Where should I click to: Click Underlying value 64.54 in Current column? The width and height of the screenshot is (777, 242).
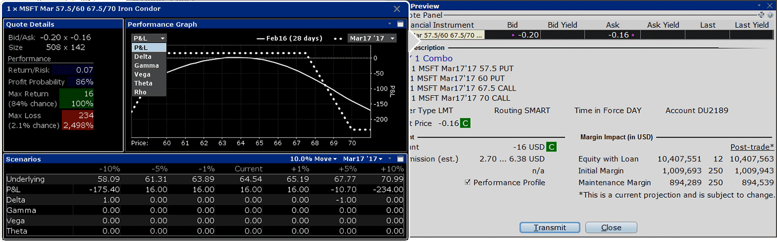click(x=252, y=179)
